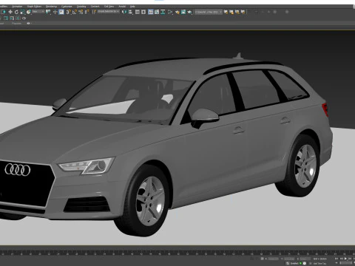
Task: Toggle the Ribbon display button
Action: point(151,12)
